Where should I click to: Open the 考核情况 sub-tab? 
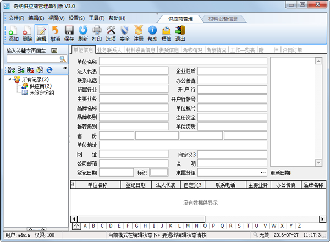tap(193, 50)
